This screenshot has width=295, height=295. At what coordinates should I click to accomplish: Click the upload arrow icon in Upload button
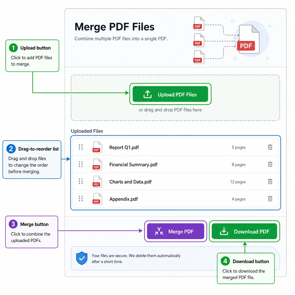point(147,94)
